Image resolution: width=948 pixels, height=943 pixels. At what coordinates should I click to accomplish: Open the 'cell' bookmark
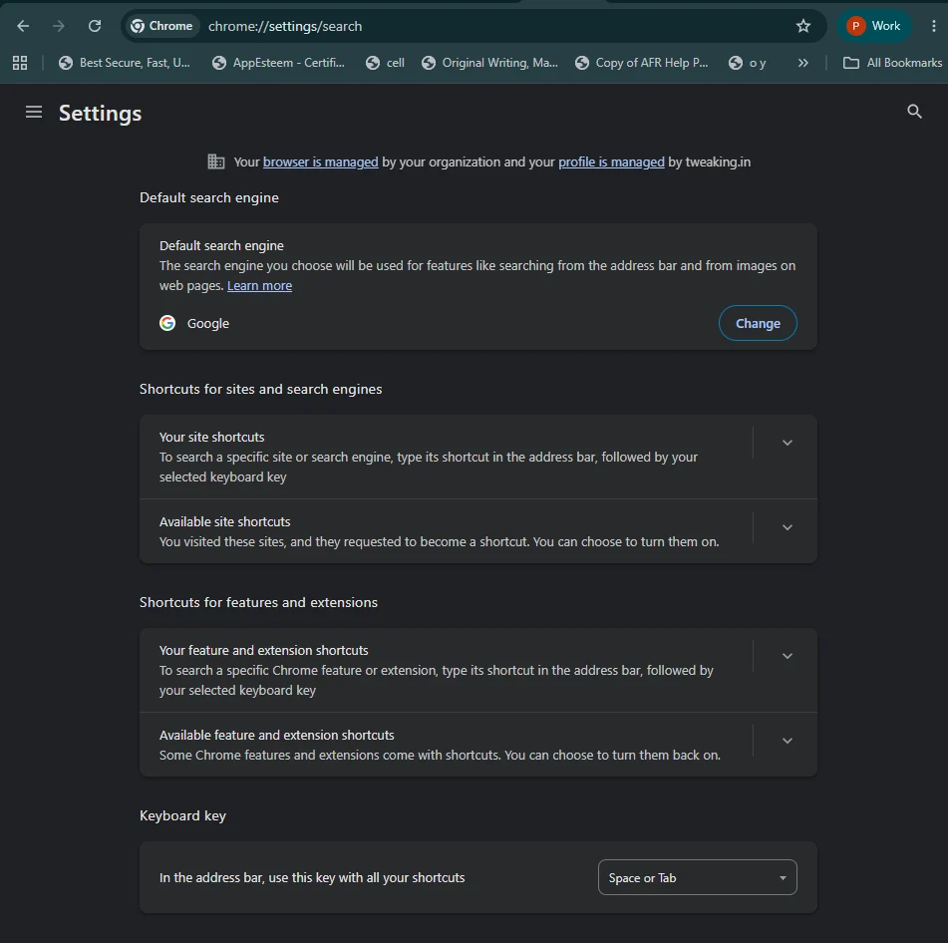tap(385, 63)
